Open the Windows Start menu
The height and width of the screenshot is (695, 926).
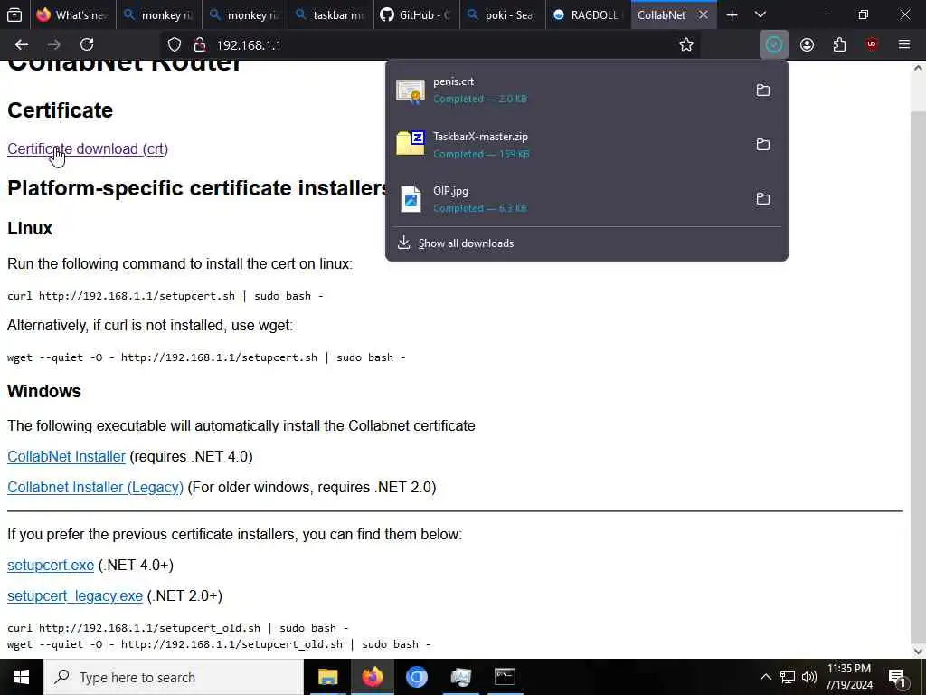click(x=22, y=677)
